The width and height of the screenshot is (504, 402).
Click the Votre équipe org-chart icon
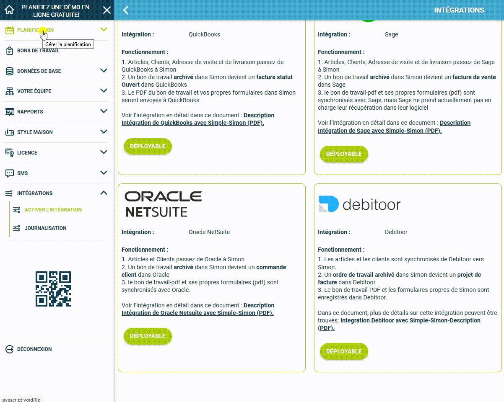click(9, 91)
